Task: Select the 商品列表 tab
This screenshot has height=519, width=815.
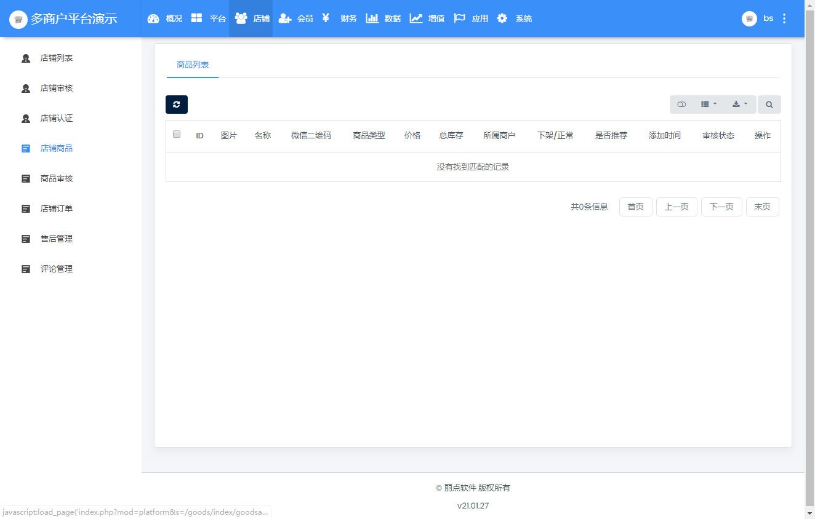Action: (x=193, y=65)
